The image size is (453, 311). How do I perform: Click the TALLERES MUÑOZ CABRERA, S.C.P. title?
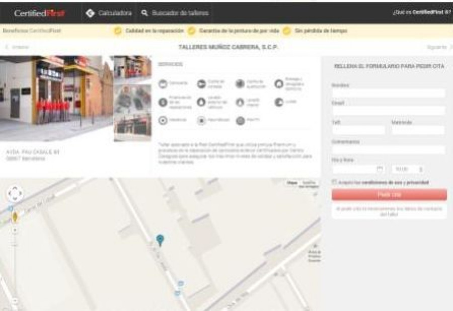(228, 47)
